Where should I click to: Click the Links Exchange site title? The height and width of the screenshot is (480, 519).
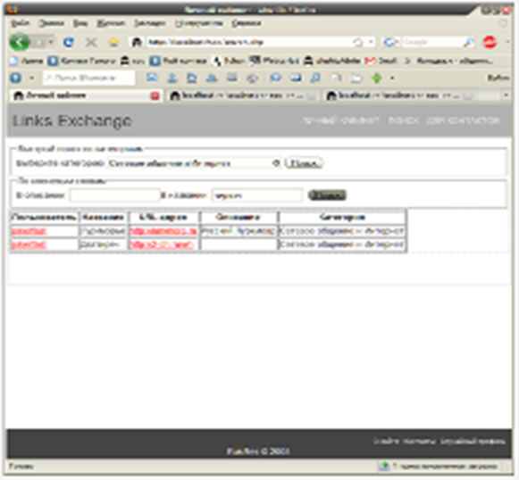pyautogui.click(x=71, y=120)
